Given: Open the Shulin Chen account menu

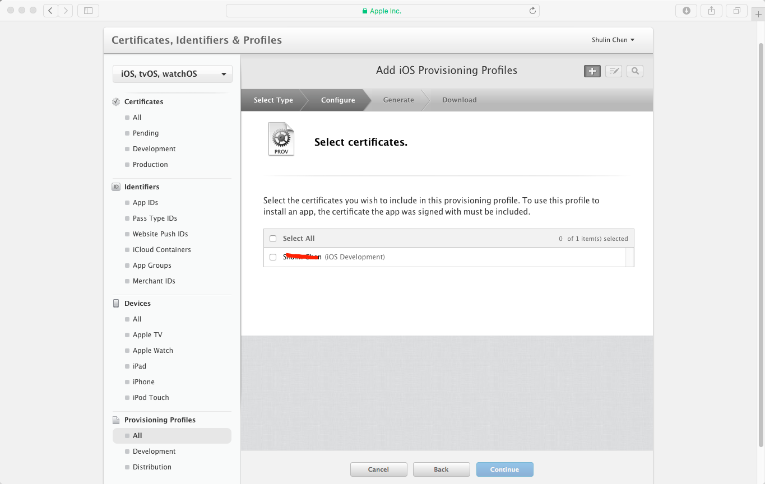Looking at the screenshot, I should (613, 40).
